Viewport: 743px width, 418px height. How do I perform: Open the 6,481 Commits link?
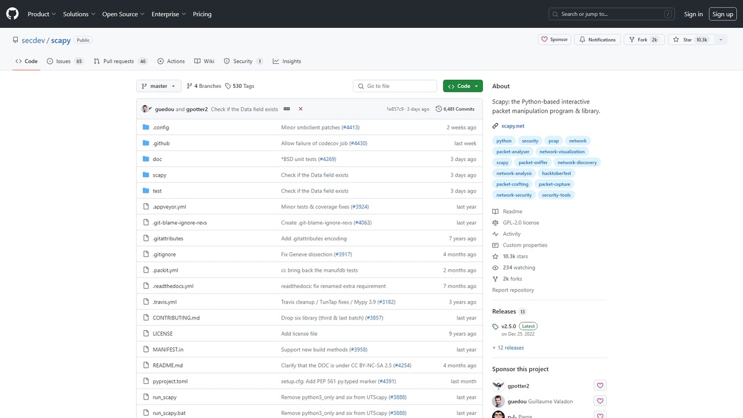pyautogui.click(x=455, y=109)
